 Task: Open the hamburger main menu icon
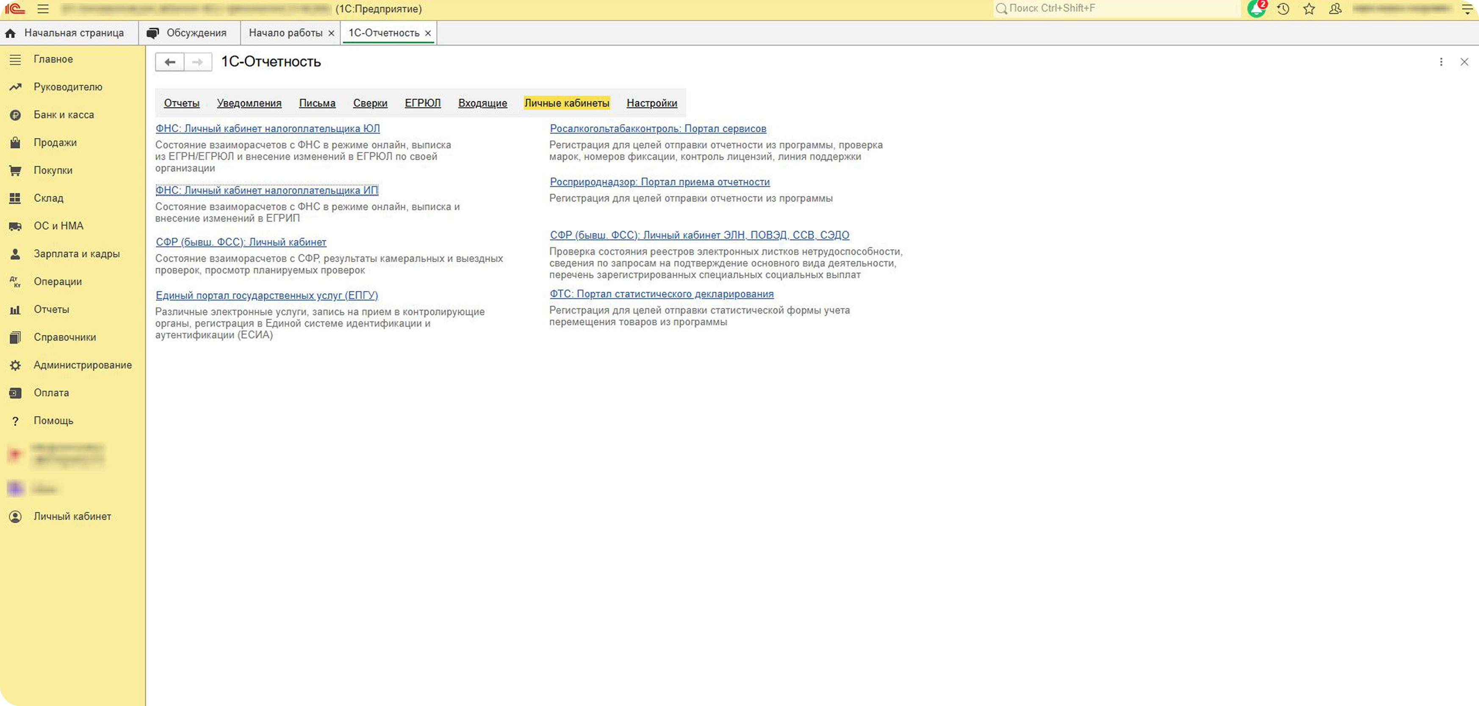tap(43, 8)
